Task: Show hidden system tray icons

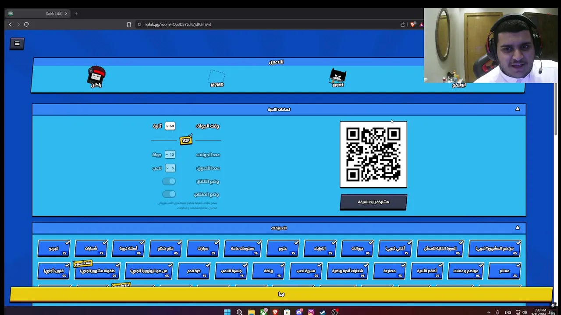Action: coord(489,312)
